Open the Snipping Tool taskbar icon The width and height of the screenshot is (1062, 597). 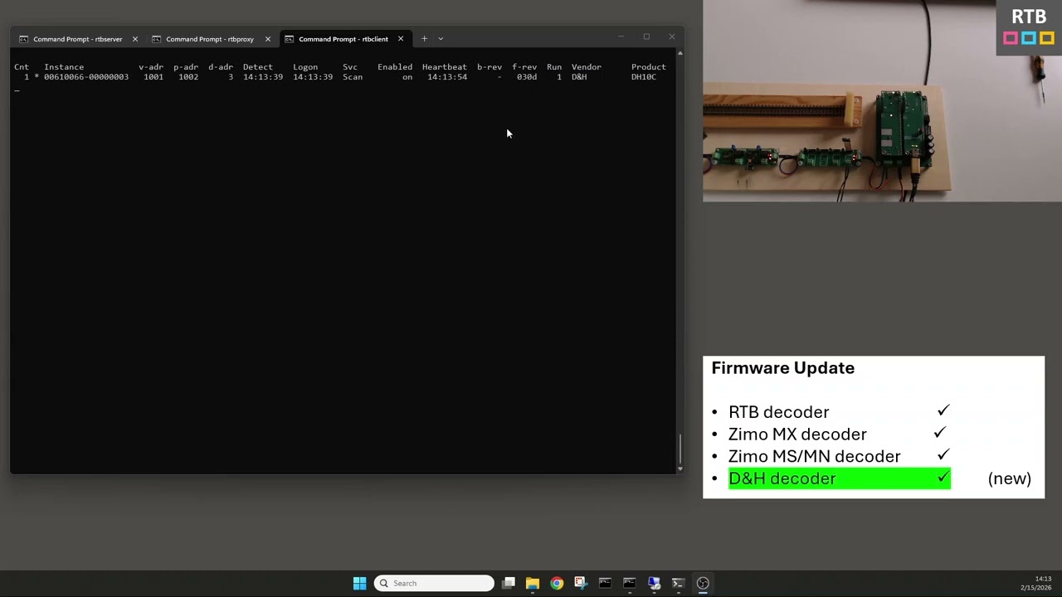(581, 583)
